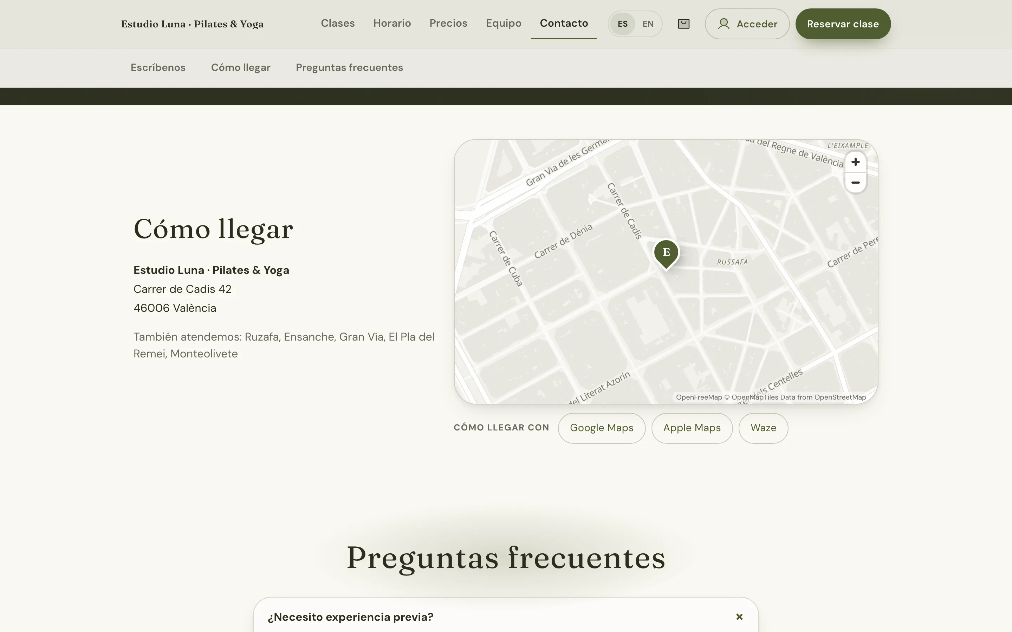
Task: Jump to the Escríbenos section
Action: 158,67
